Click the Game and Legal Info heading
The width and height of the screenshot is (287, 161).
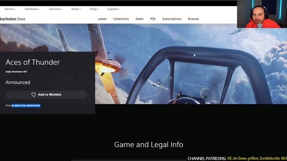(x=148, y=144)
